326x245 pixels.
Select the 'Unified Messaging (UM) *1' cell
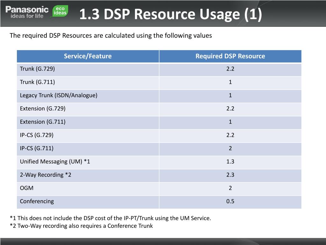[88, 162]
